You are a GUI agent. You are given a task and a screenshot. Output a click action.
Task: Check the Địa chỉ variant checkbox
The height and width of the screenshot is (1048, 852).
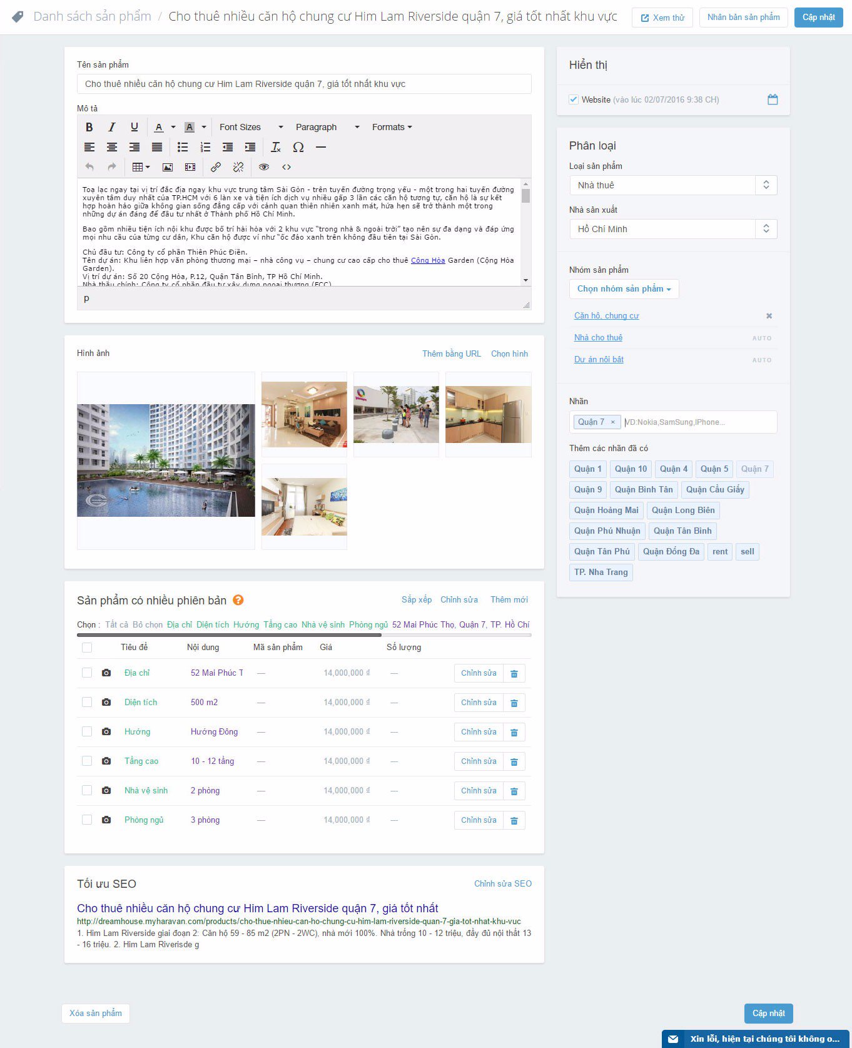(87, 673)
